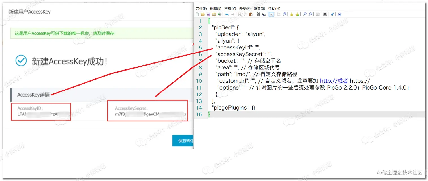Open the 编辑(E) menu
This screenshot has height=181, width=428.
tap(215, 8)
